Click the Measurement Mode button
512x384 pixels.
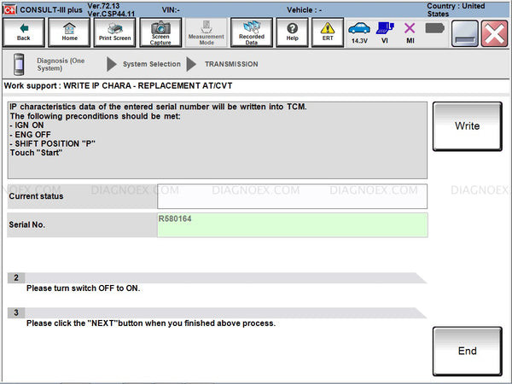pyautogui.click(x=206, y=32)
